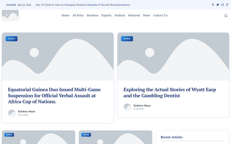
Task: Click NEWS badge on Wyatt Earp card
Action: [127, 39]
